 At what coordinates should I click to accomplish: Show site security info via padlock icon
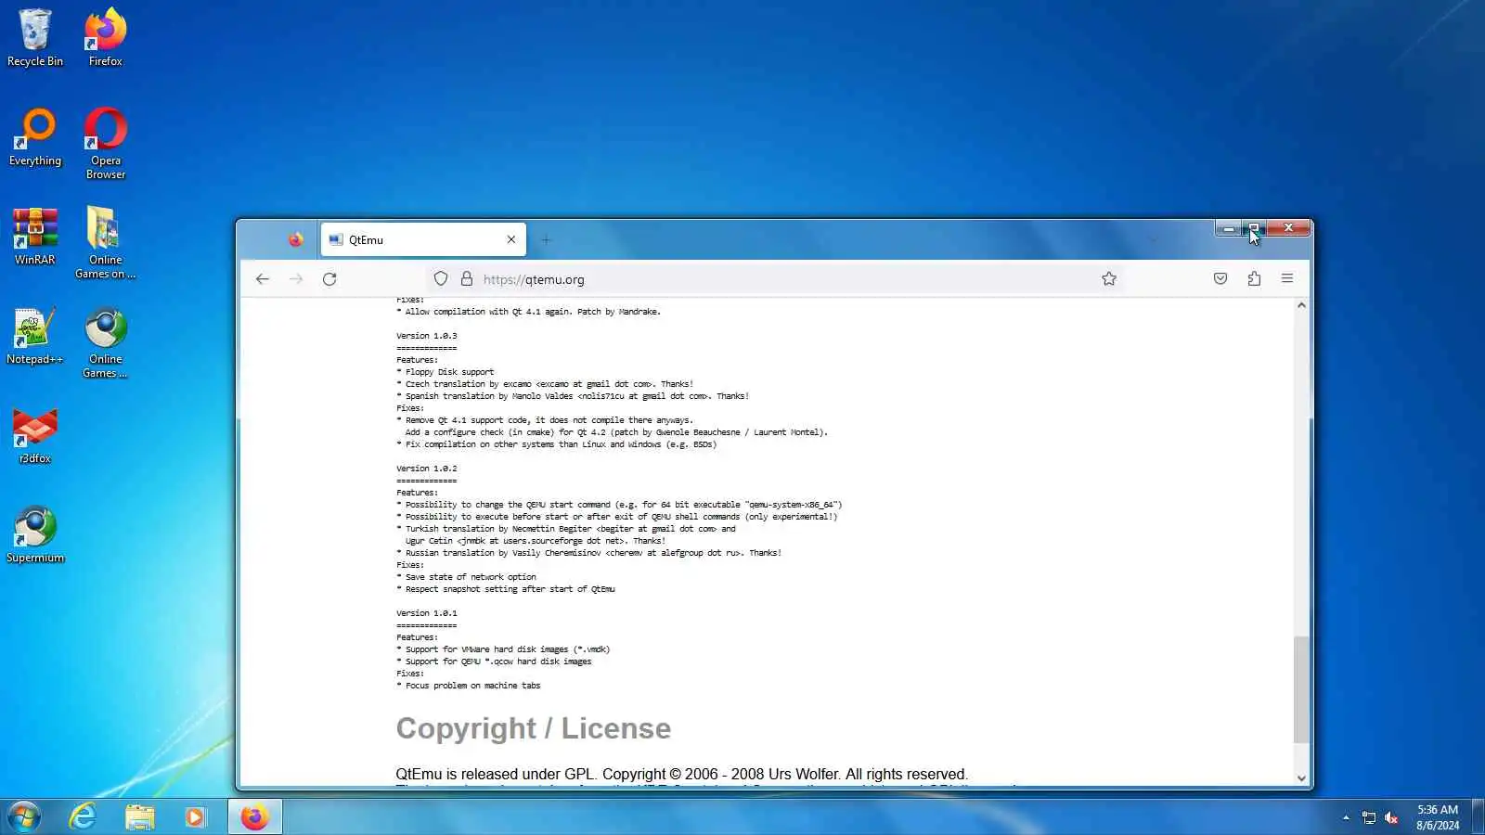pyautogui.click(x=467, y=279)
